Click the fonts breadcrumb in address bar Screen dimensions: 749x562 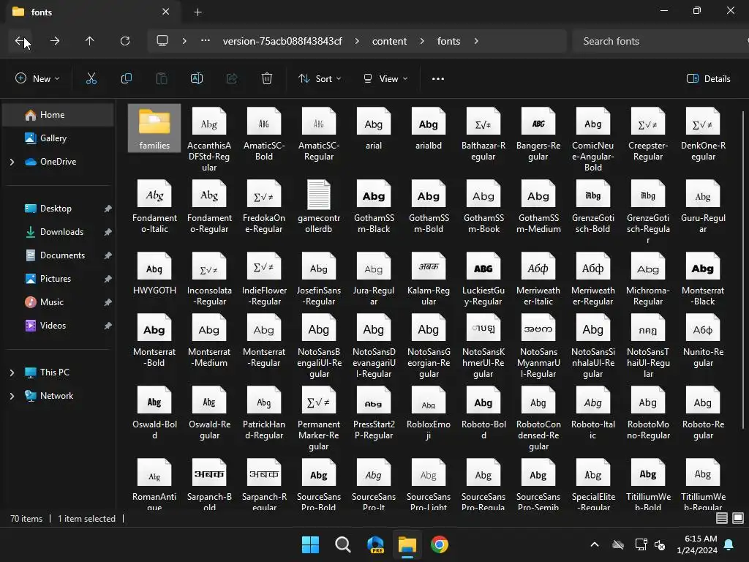(448, 41)
